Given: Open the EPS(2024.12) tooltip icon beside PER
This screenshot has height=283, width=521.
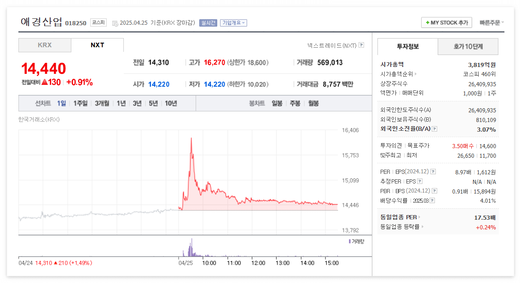Looking at the screenshot, I should (x=433, y=172).
